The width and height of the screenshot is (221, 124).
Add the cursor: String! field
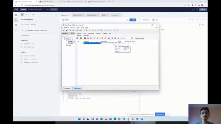pos(21,56)
